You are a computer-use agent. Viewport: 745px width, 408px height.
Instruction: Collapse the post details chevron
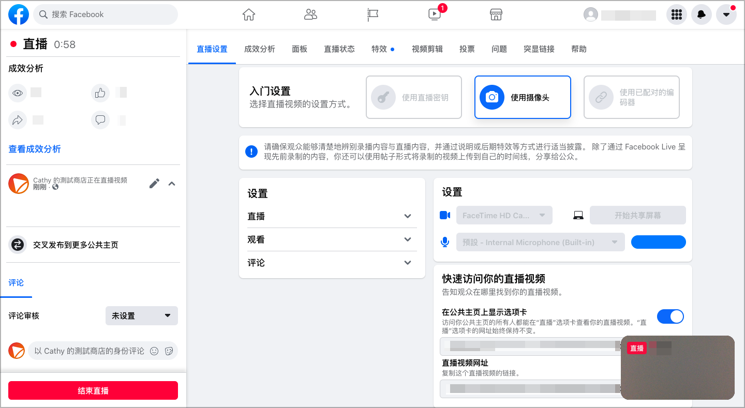click(172, 184)
